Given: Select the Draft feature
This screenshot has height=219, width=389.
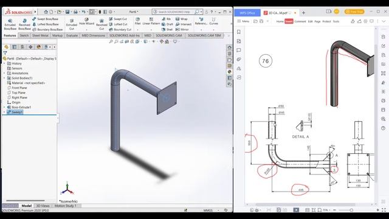Looking at the screenshot, I should coord(167,24).
